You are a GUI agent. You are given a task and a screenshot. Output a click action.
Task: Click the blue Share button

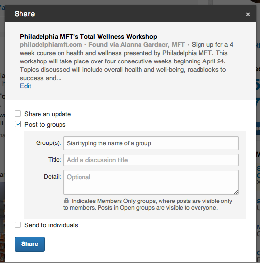point(30,244)
